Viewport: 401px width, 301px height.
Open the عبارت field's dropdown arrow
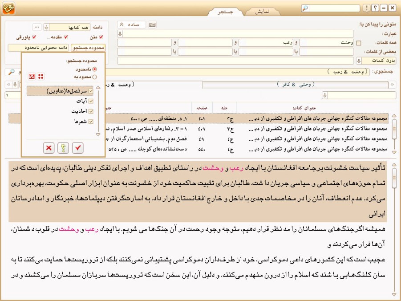click(120, 33)
